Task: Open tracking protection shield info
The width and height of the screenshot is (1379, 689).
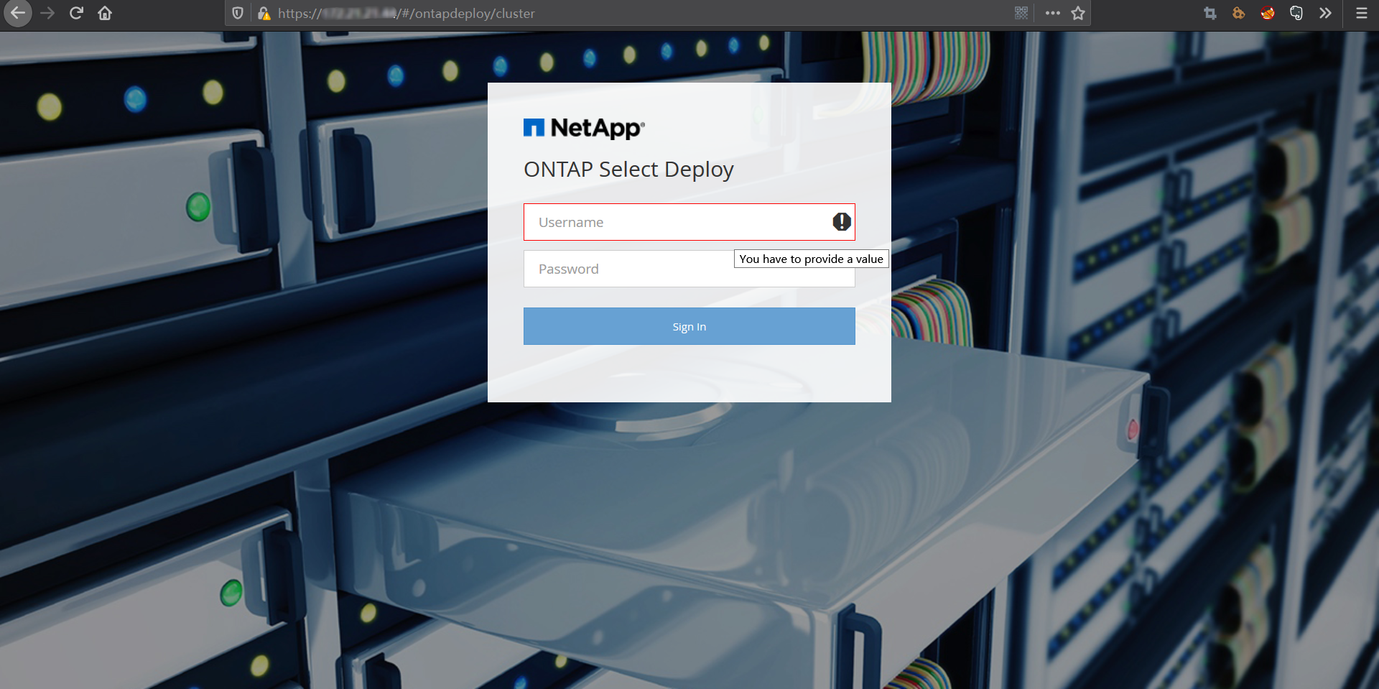Action: coord(238,13)
